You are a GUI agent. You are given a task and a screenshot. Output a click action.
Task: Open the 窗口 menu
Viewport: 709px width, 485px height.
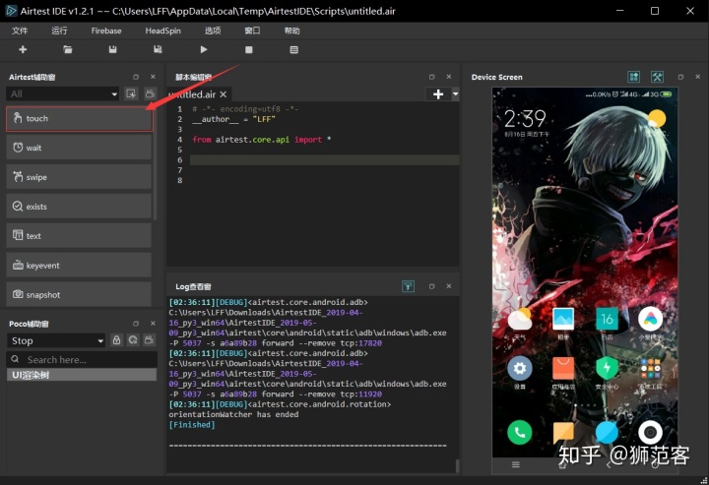[x=252, y=30]
